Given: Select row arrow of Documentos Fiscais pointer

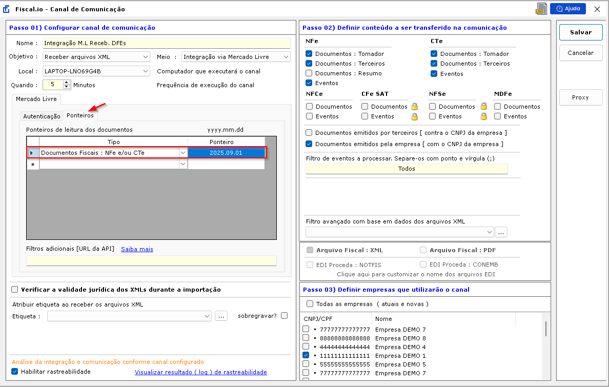Looking at the screenshot, I should coord(33,153).
